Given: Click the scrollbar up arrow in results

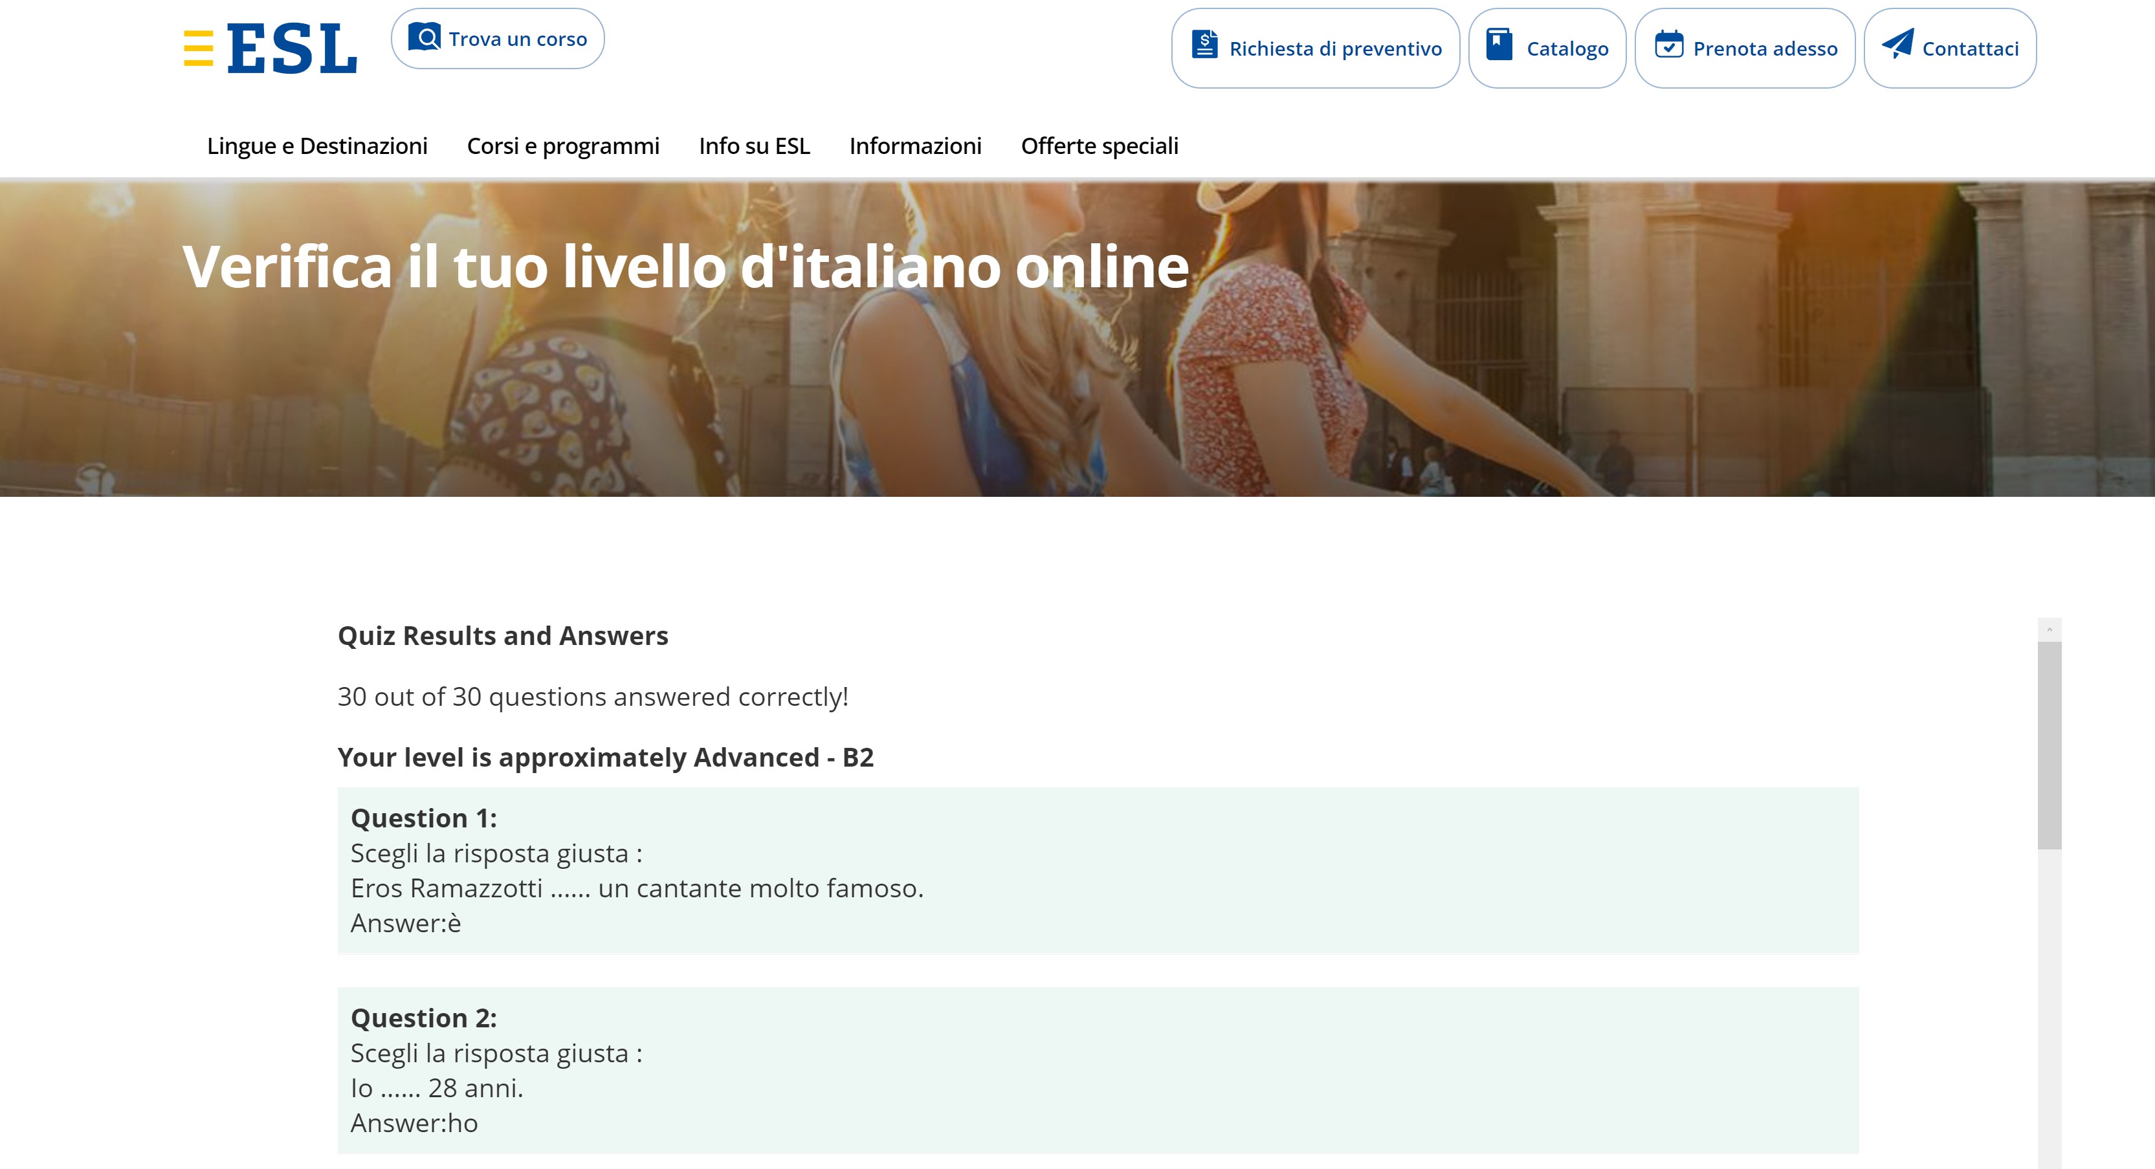Looking at the screenshot, I should pyautogui.click(x=2049, y=629).
